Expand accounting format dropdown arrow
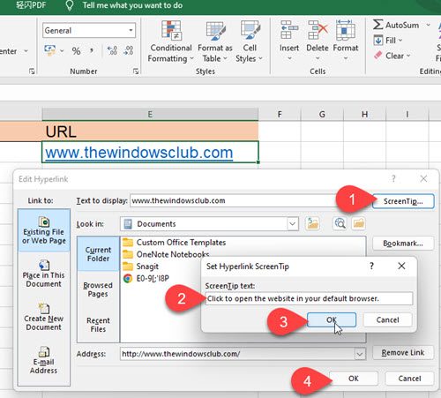The height and width of the screenshot is (398, 441). (62, 51)
